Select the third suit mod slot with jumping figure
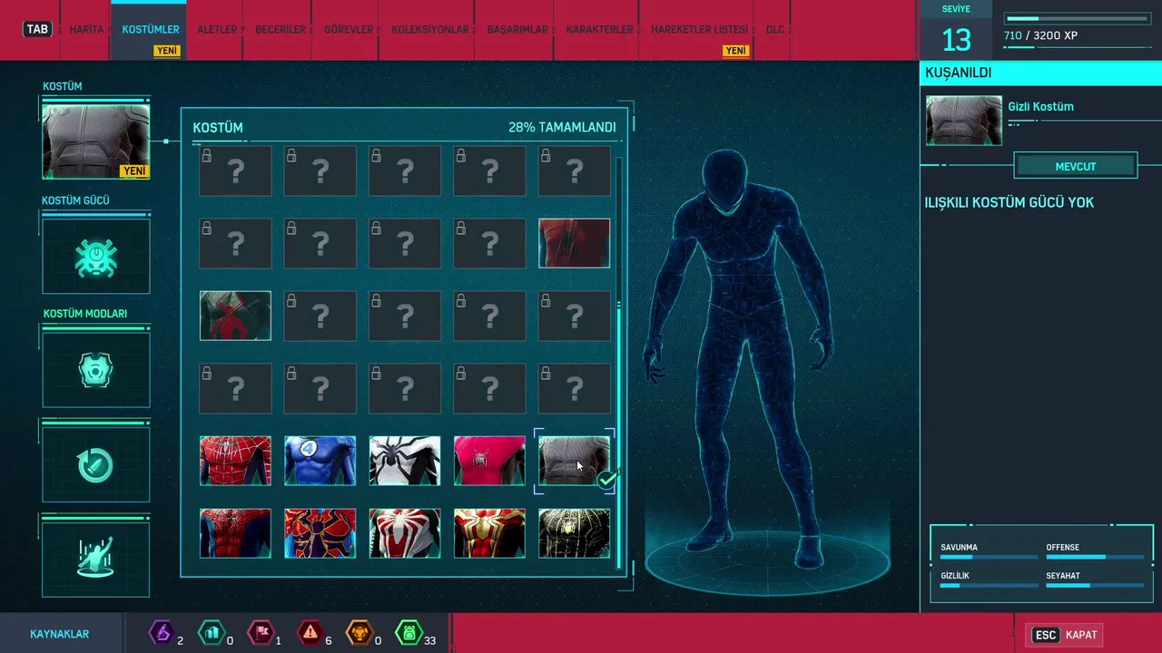This screenshot has width=1162, height=653. (x=95, y=559)
